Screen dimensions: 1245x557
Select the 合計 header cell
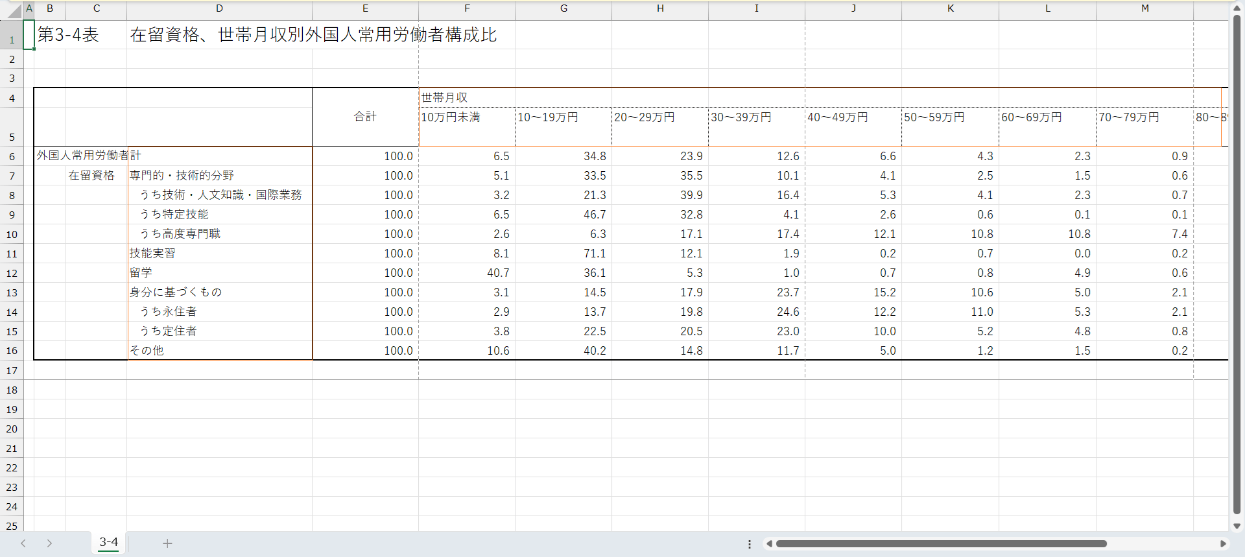click(365, 117)
